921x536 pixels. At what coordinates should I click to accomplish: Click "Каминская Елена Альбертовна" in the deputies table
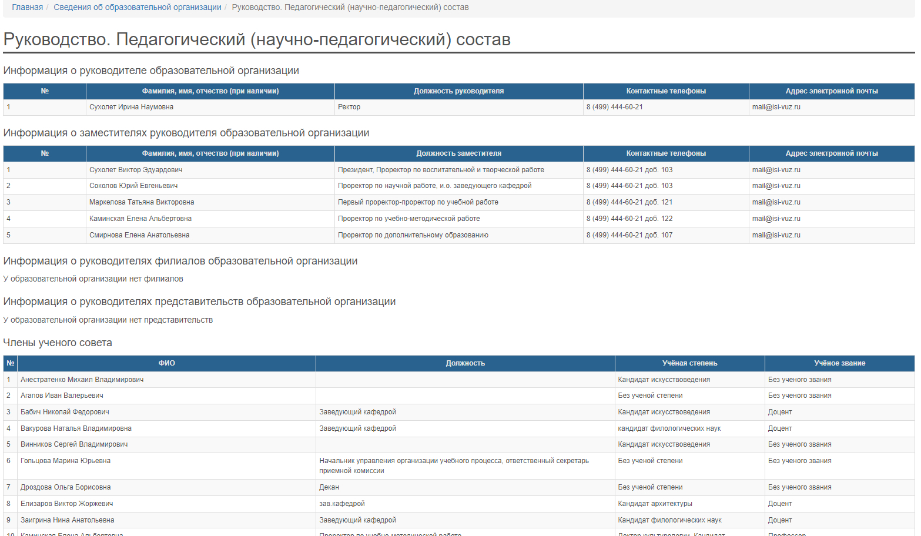coord(140,219)
